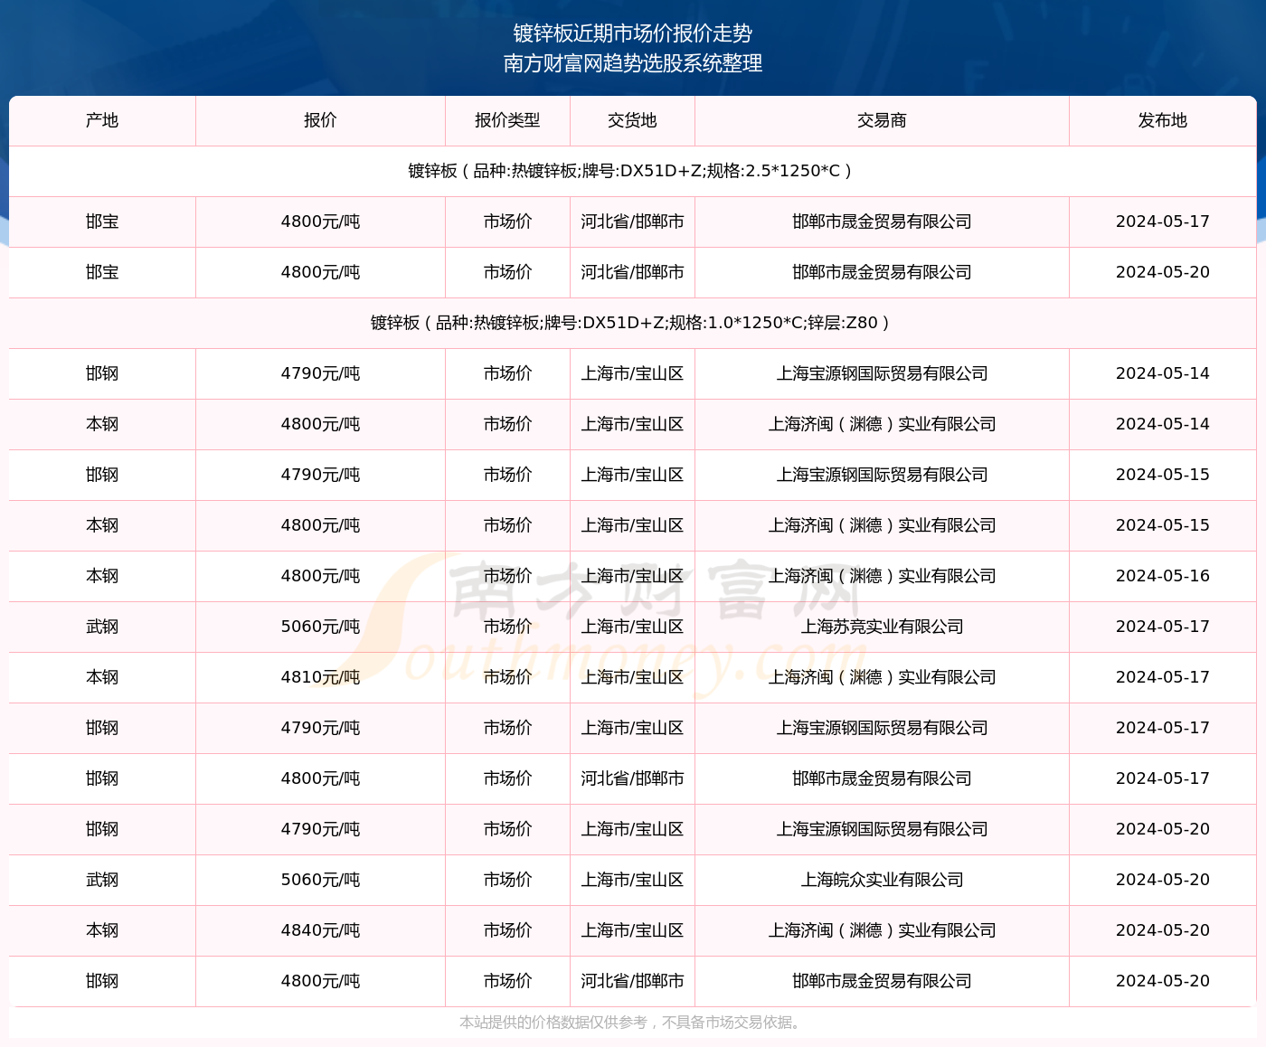Image resolution: width=1266 pixels, height=1047 pixels.
Task: Click 上海苏尧实业有限公司 dealer cell
Action: tap(882, 627)
